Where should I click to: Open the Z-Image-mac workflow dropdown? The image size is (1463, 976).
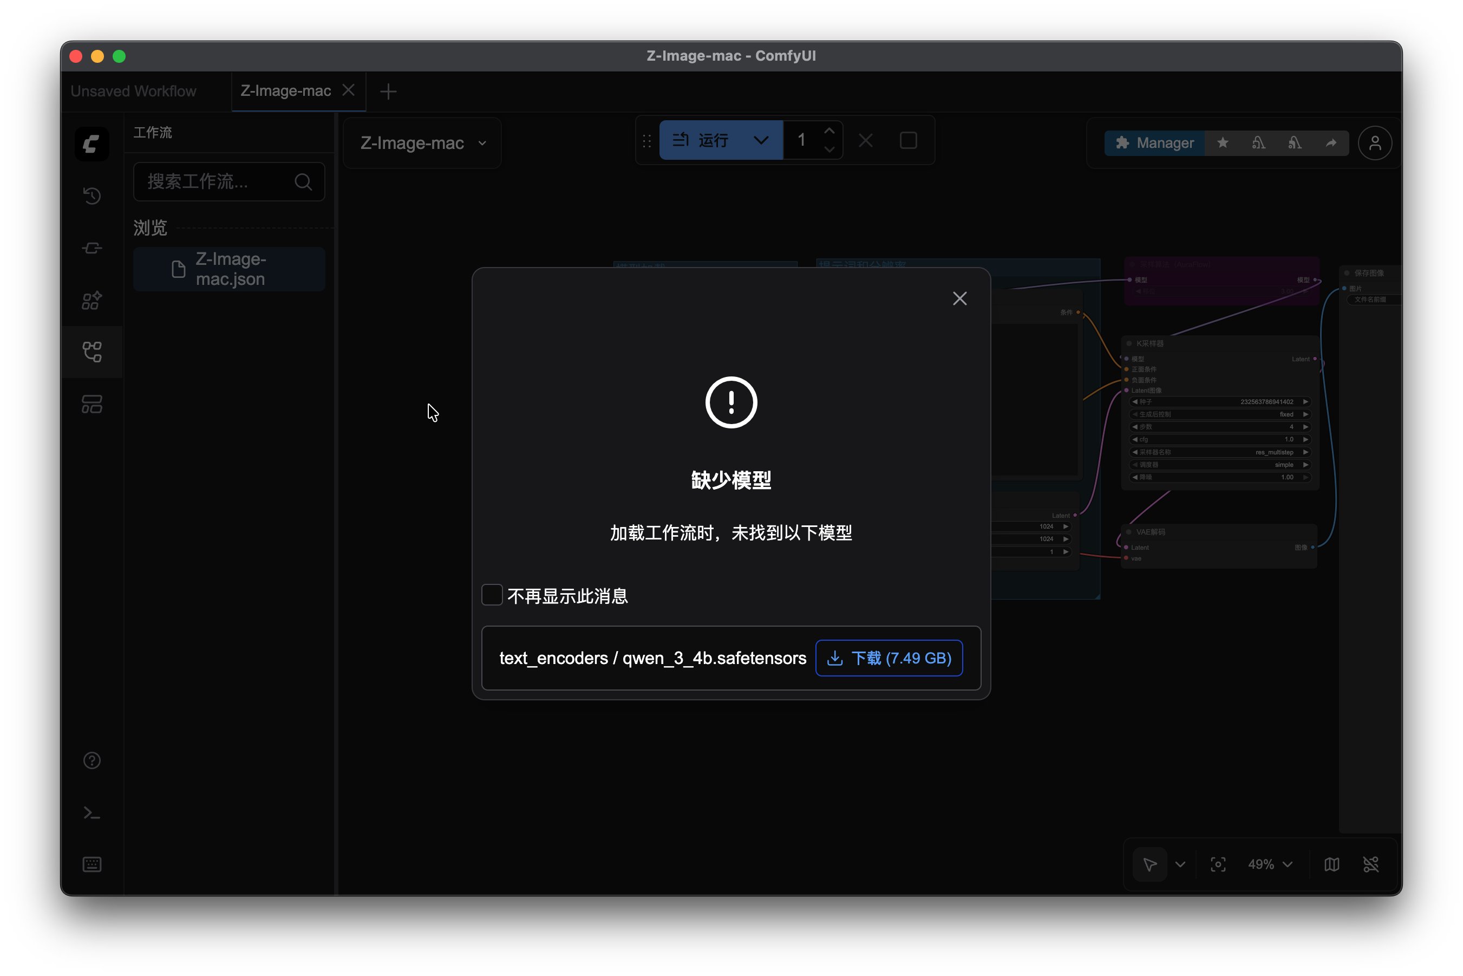422,143
